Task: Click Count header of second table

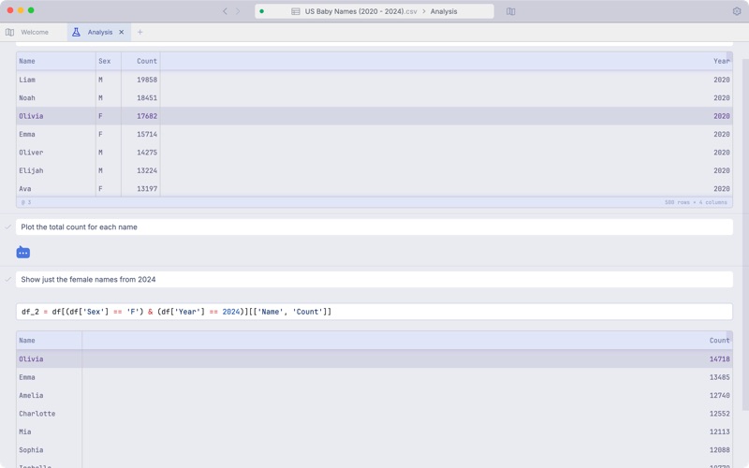Action: point(407,341)
